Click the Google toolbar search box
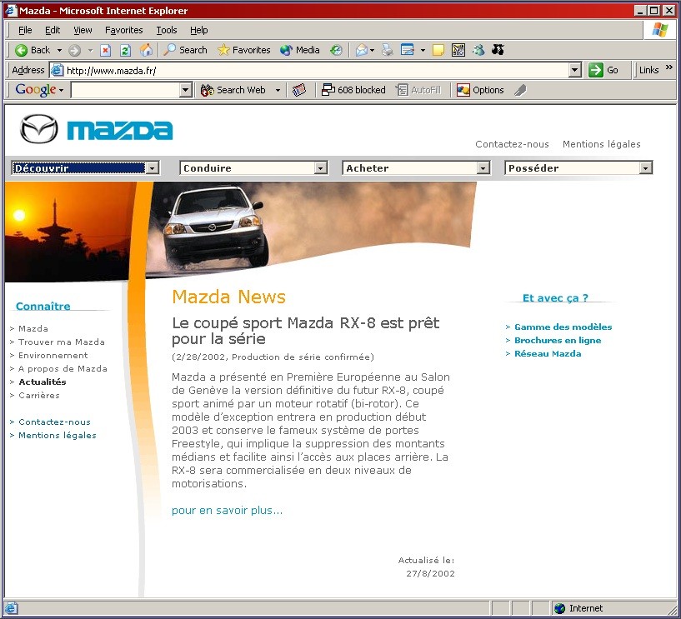This screenshot has width=681, height=619. 126,90
